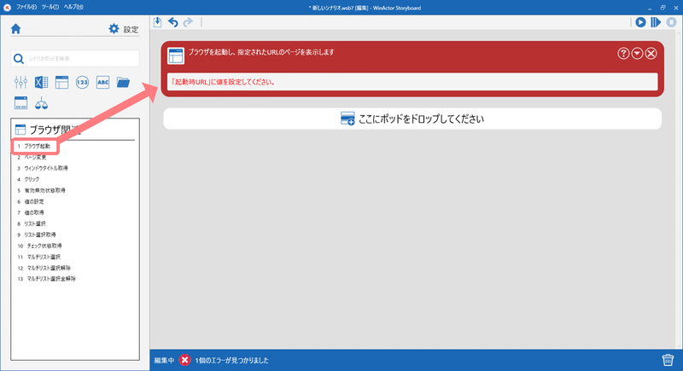This screenshot has height=371, width=683.
Task: Open the ツール menu
Action: [x=50, y=8]
